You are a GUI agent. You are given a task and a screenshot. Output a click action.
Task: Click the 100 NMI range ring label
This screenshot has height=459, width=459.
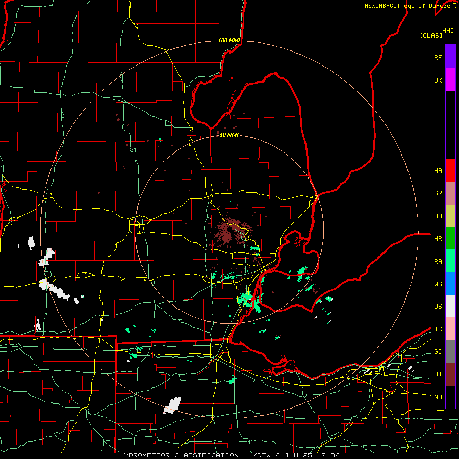click(229, 40)
